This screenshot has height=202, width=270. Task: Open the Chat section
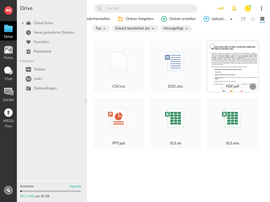8,73
